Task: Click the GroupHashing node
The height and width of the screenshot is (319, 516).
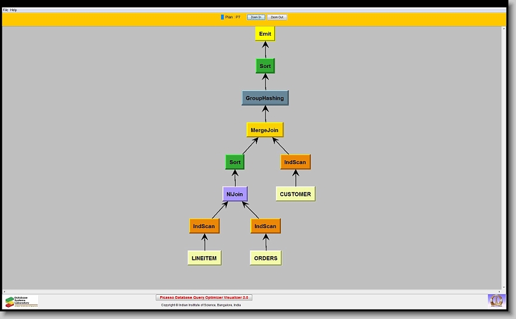Action: pyautogui.click(x=265, y=98)
